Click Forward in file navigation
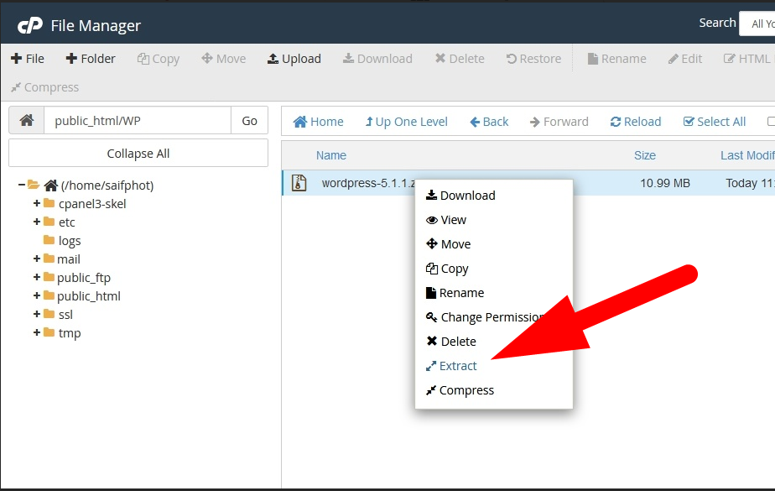Viewport: 775px width, 491px height. pyautogui.click(x=559, y=122)
